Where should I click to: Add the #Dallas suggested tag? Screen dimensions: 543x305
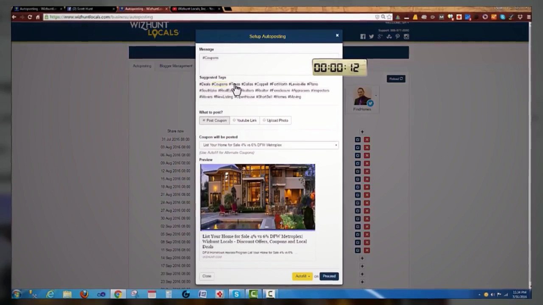[247, 84]
